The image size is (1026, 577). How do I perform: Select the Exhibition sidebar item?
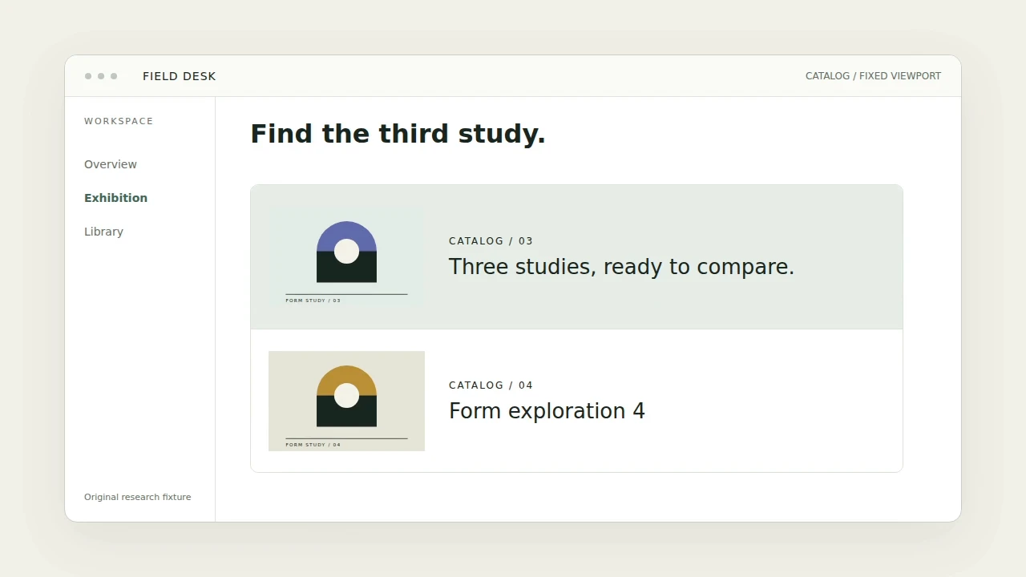[x=115, y=198]
